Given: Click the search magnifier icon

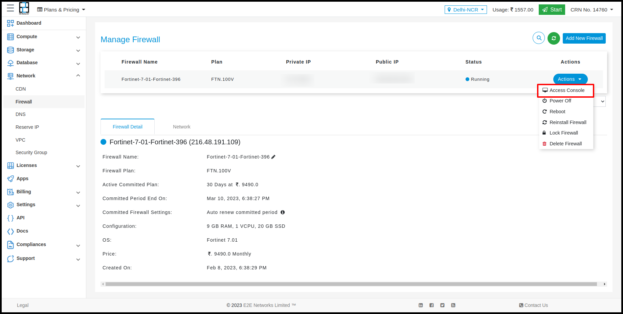Looking at the screenshot, I should [x=539, y=38].
